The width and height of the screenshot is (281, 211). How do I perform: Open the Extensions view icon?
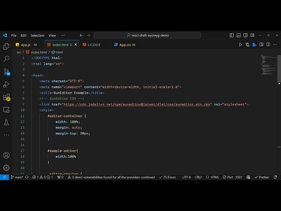coord(6,97)
